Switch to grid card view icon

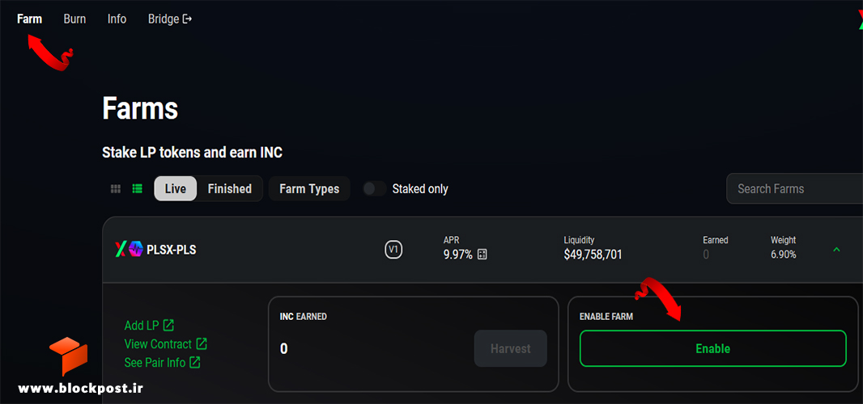click(x=116, y=188)
